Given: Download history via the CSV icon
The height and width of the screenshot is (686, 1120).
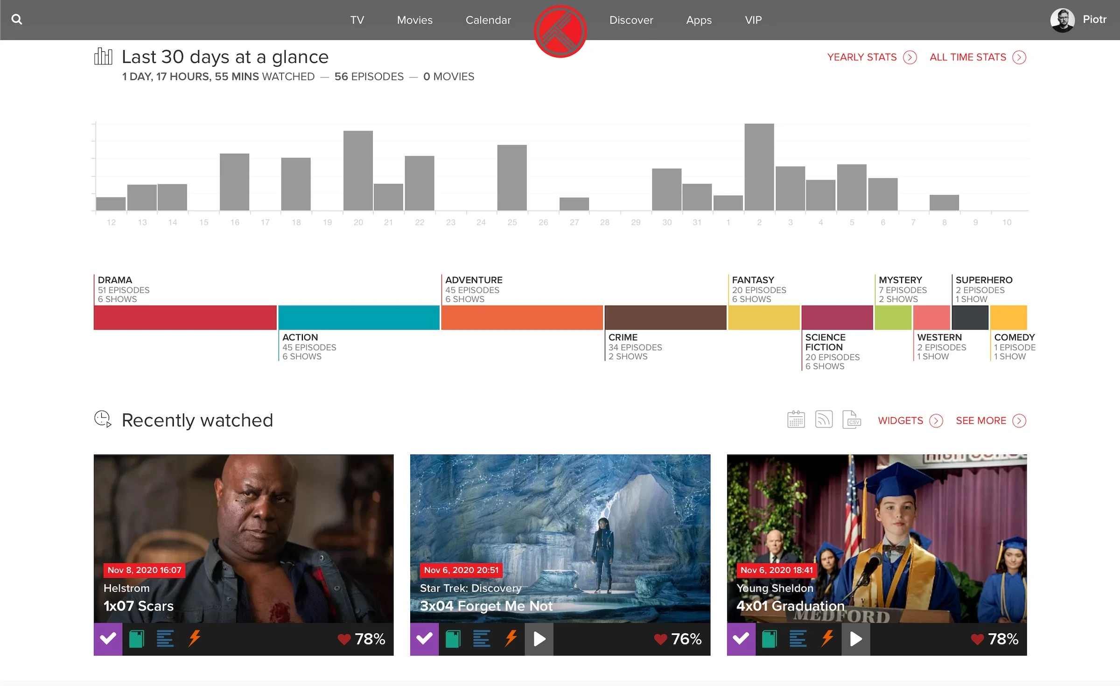Looking at the screenshot, I should pyautogui.click(x=852, y=420).
